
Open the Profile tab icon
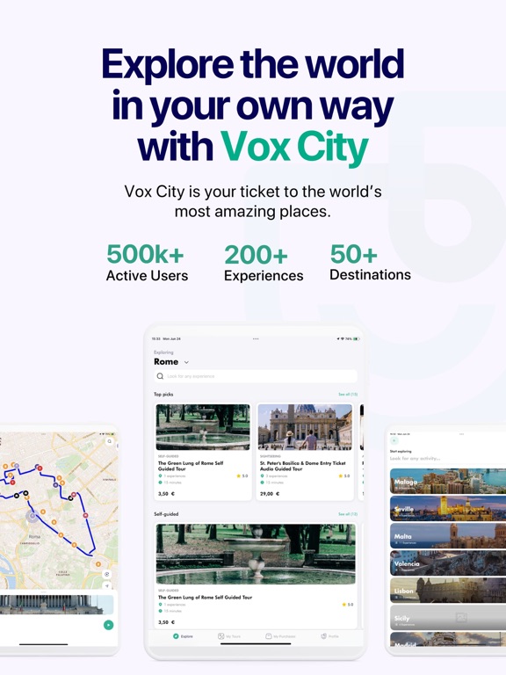pos(323,636)
